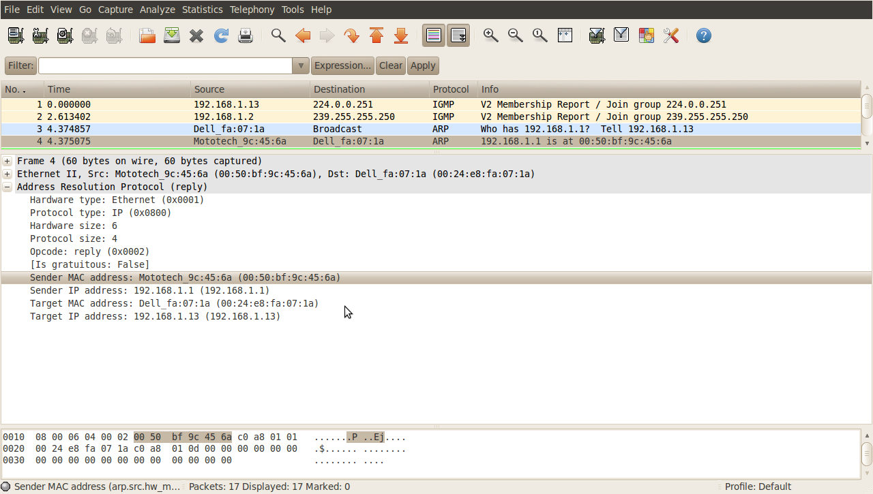Open the filter history dropdown

300,65
